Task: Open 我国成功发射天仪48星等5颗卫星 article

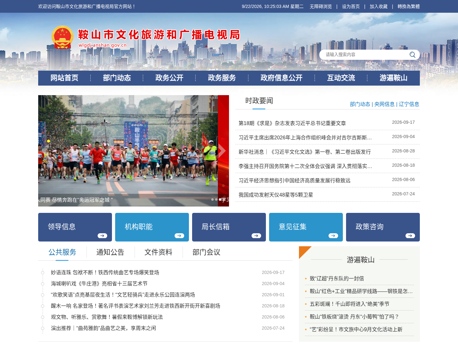Action: point(276,195)
